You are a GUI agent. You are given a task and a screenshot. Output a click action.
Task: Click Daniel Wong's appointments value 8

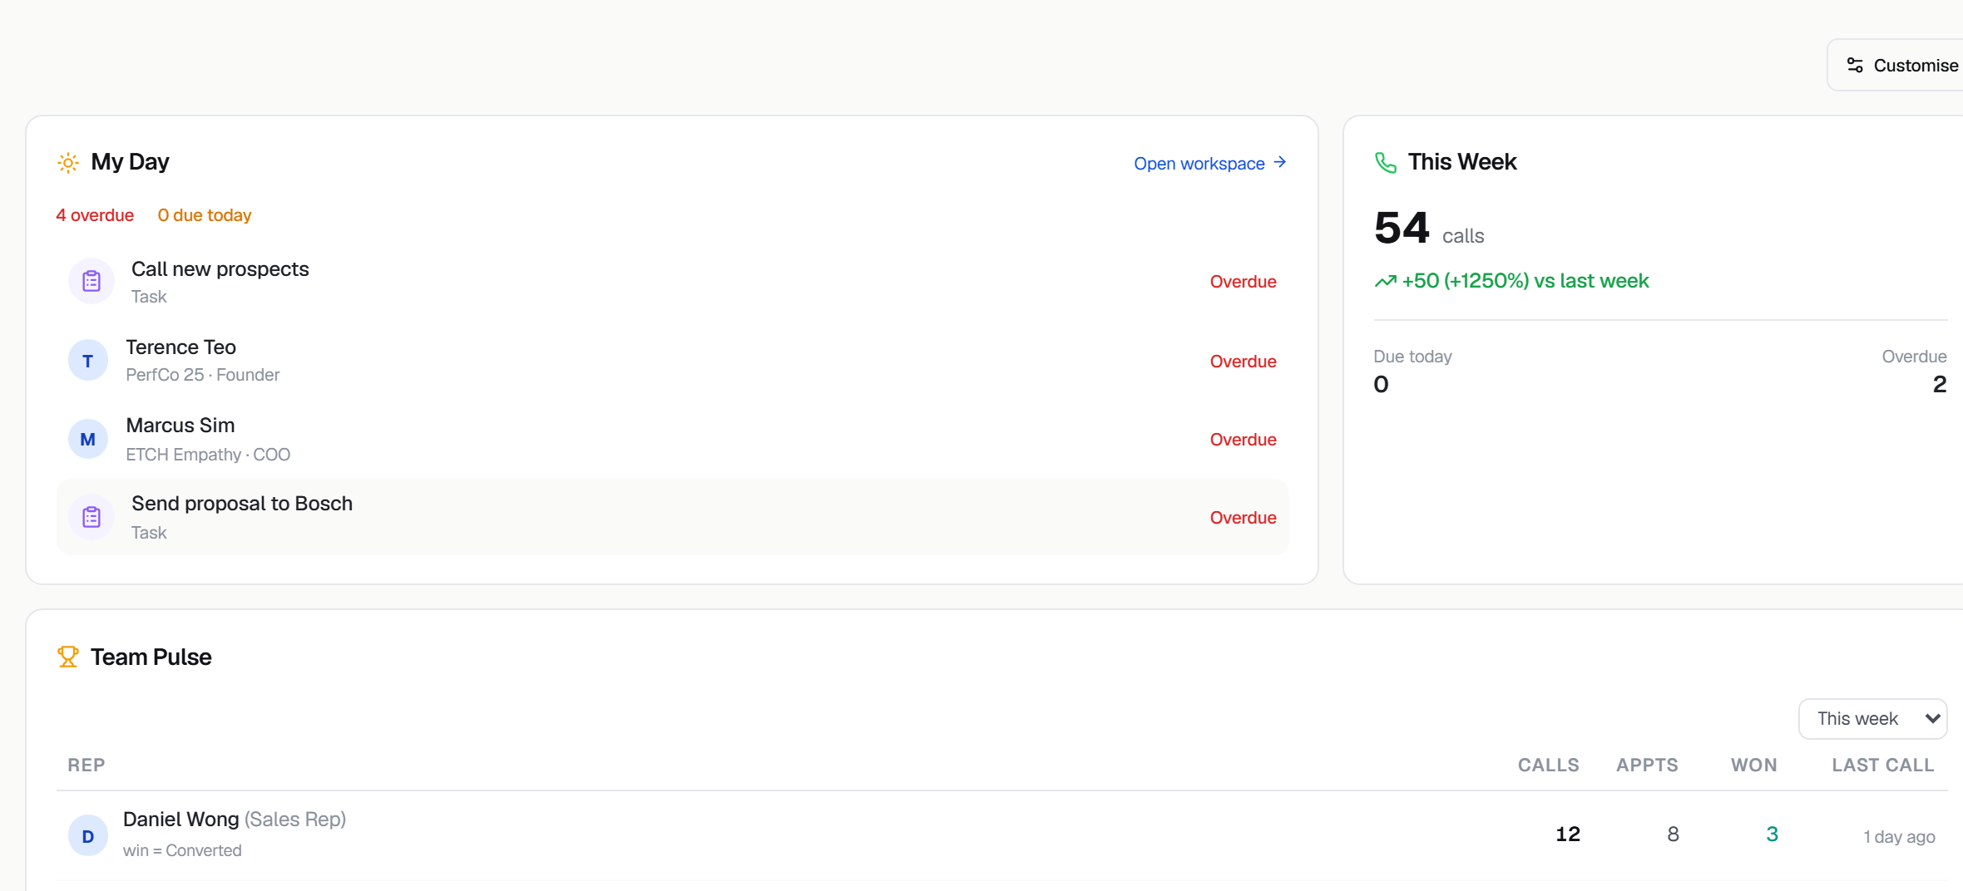pyautogui.click(x=1673, y=834)
